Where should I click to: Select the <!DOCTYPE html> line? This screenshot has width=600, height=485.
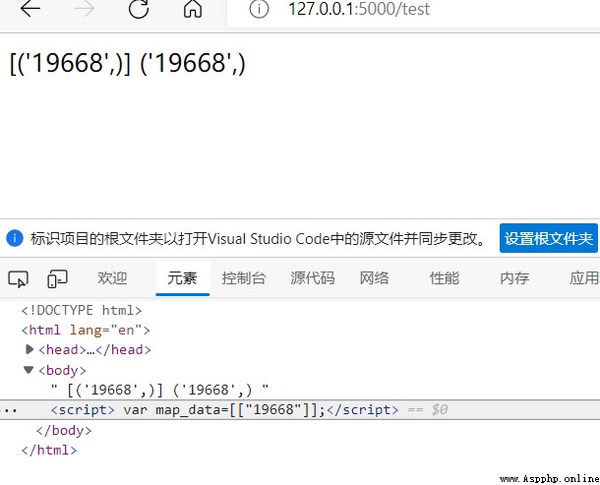[82, 310]
